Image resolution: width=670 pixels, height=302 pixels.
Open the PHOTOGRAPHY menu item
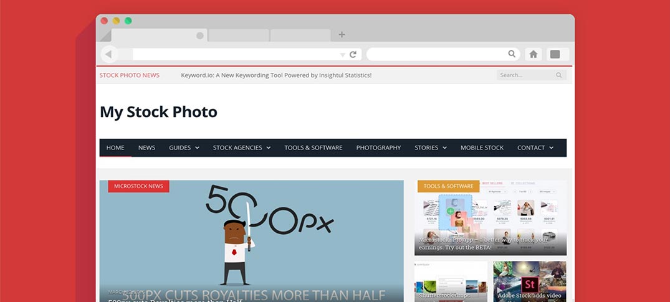[x=378, y=148]
